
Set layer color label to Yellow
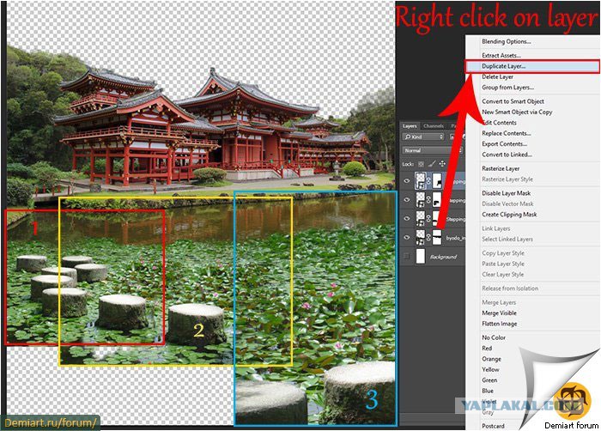point(490,369)
